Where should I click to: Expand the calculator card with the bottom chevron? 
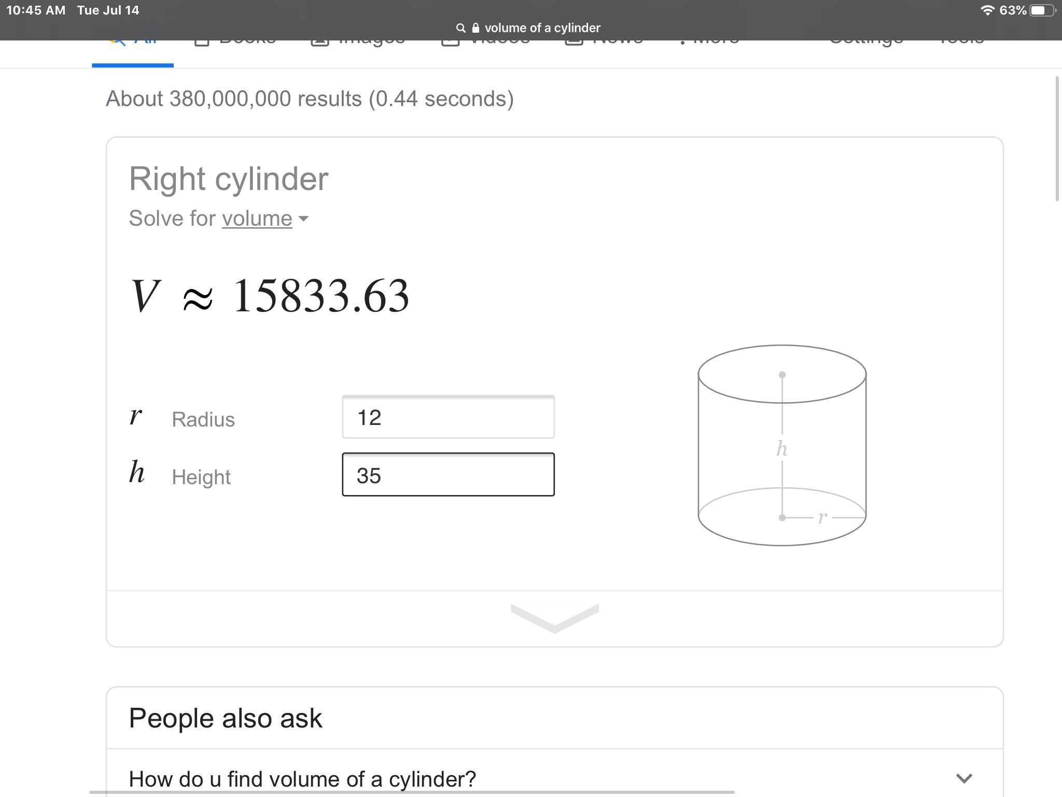[554, 618]
